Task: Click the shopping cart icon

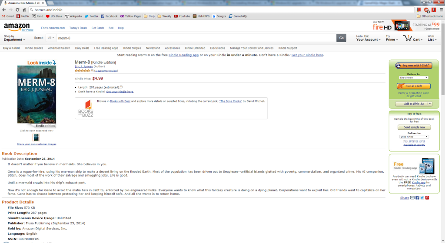Action: tap(408, 38)
